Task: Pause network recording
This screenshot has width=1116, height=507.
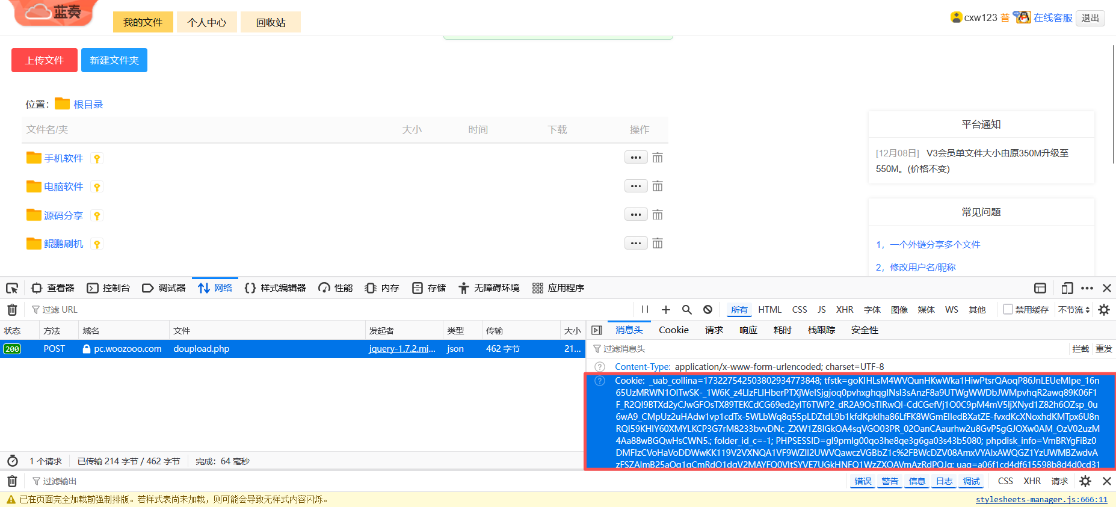Action: click(x=645, y=310)
